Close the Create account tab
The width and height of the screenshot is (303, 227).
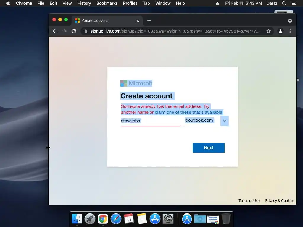pyautogui.click(x=138, y=21)
